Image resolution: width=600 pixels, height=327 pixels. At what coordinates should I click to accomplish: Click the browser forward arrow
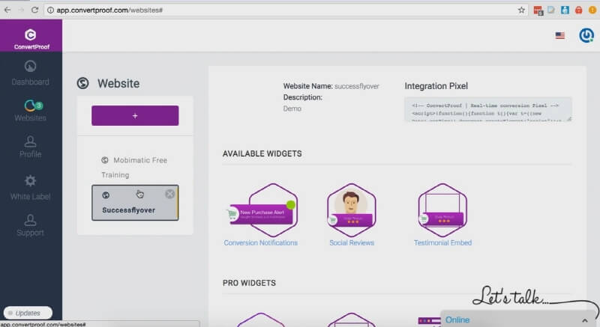pos(21,10)
